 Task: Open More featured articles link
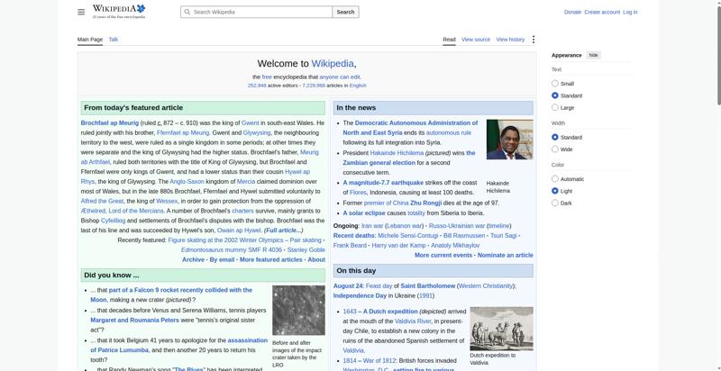271,260
